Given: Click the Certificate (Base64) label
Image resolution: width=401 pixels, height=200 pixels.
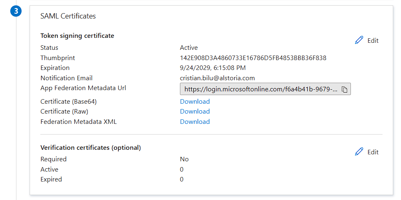Looking at the screenshot, I should 69,101.
